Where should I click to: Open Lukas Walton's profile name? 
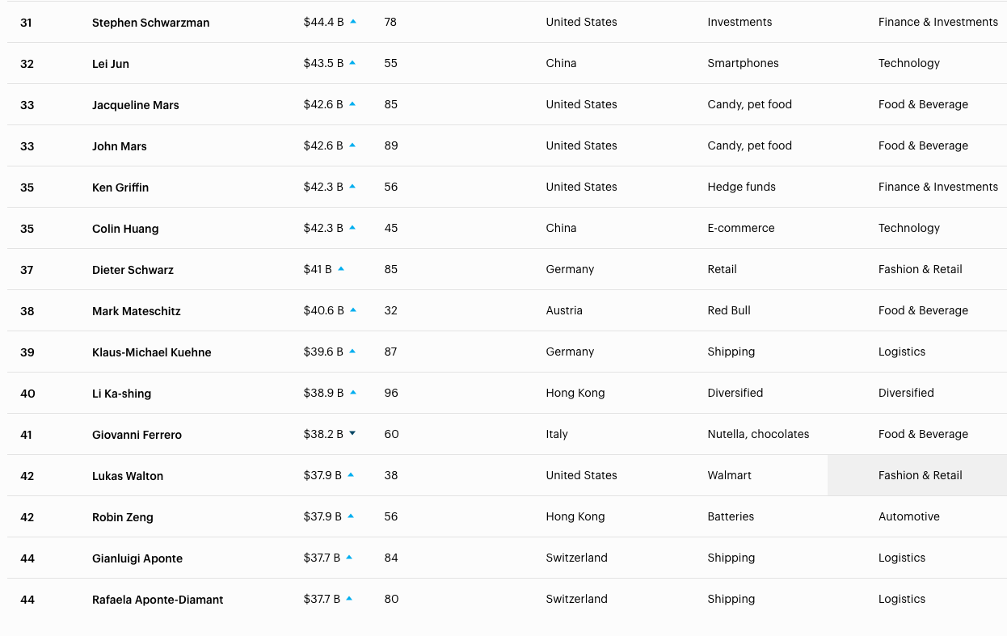point(128,476)
